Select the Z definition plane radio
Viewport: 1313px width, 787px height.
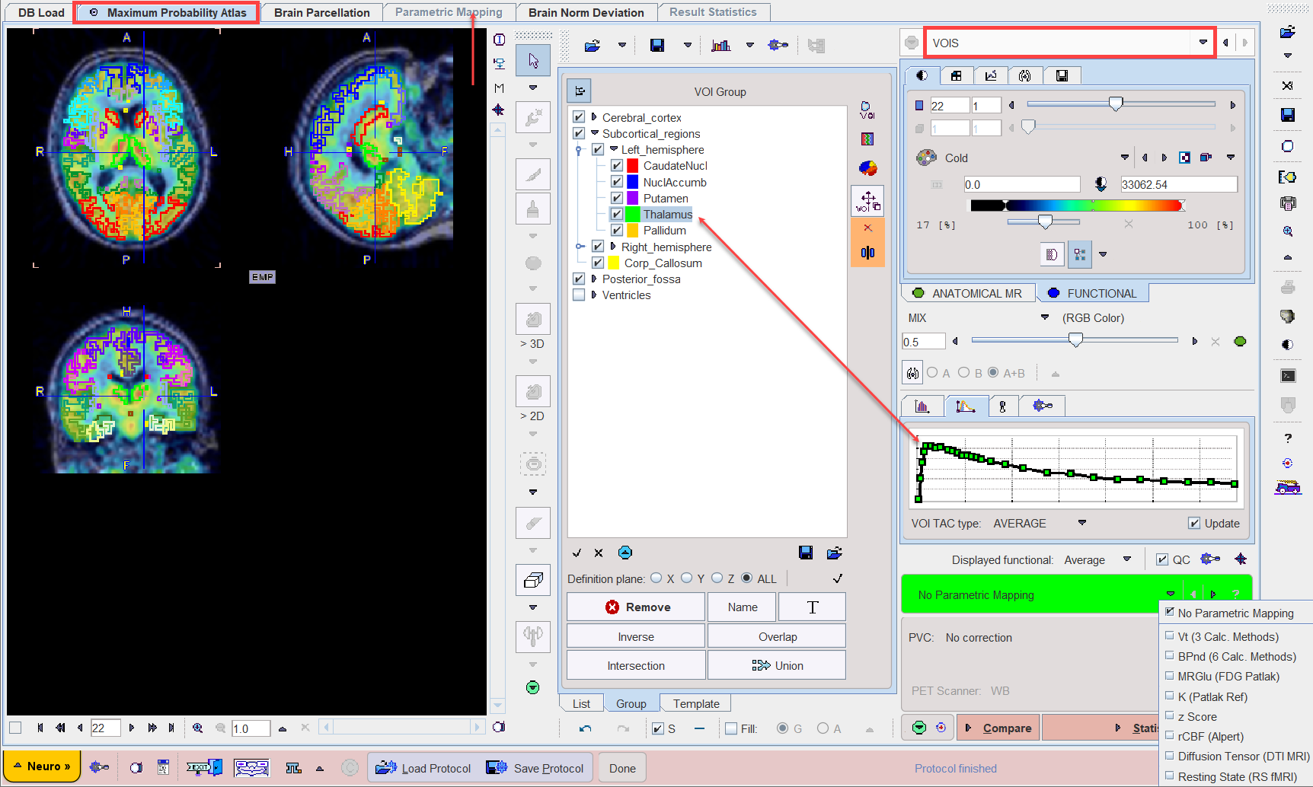tap(717, 578)
